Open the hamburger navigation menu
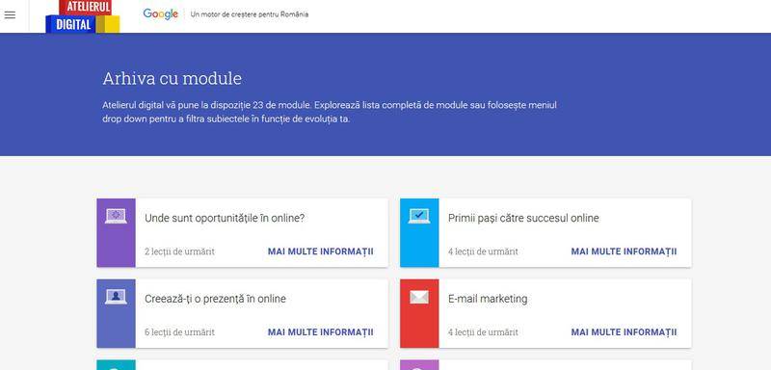Image resolution: width=771 pixels, height=370 pixels. pos(10,14)
